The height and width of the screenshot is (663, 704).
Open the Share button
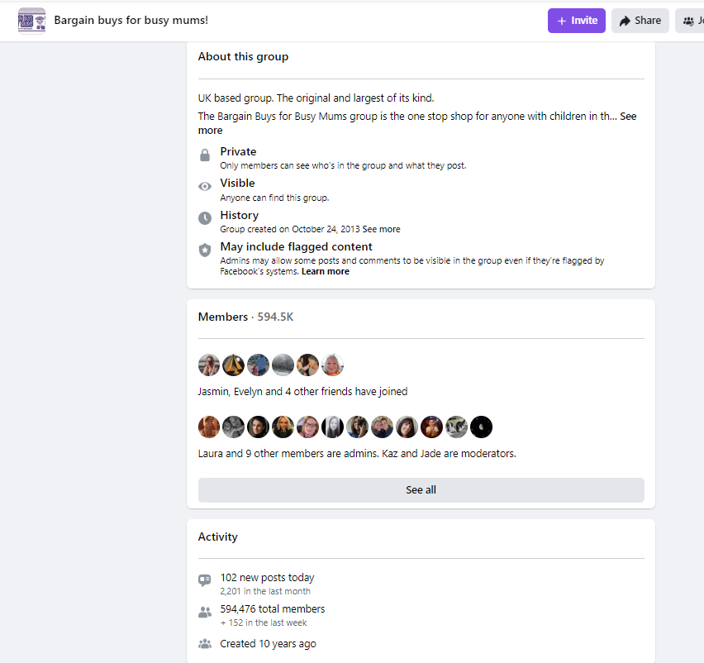[x=640, y=21]
